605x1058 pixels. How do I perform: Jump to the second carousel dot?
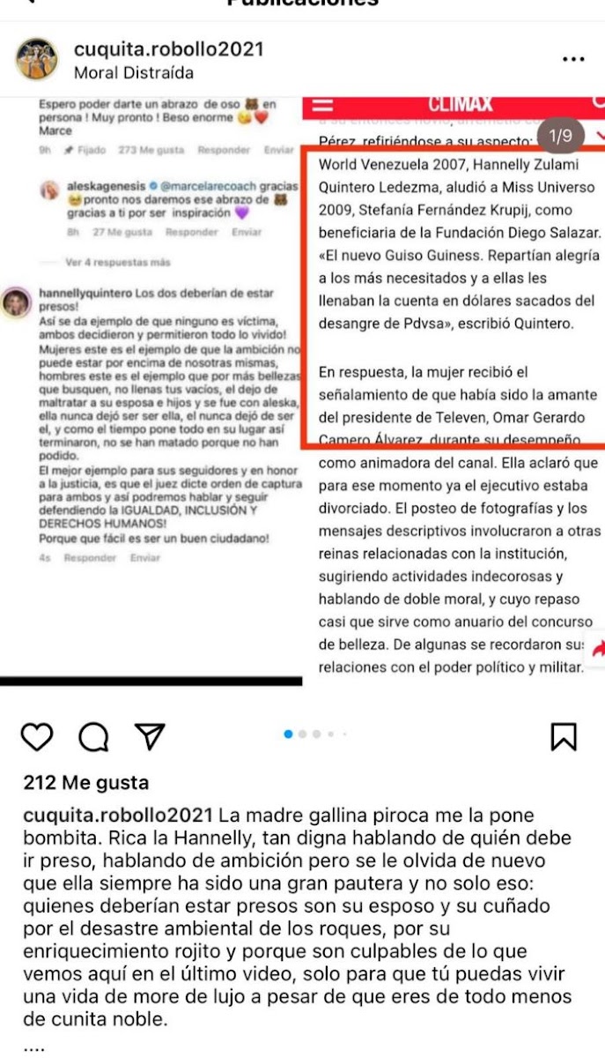click(x=303, y=734)
